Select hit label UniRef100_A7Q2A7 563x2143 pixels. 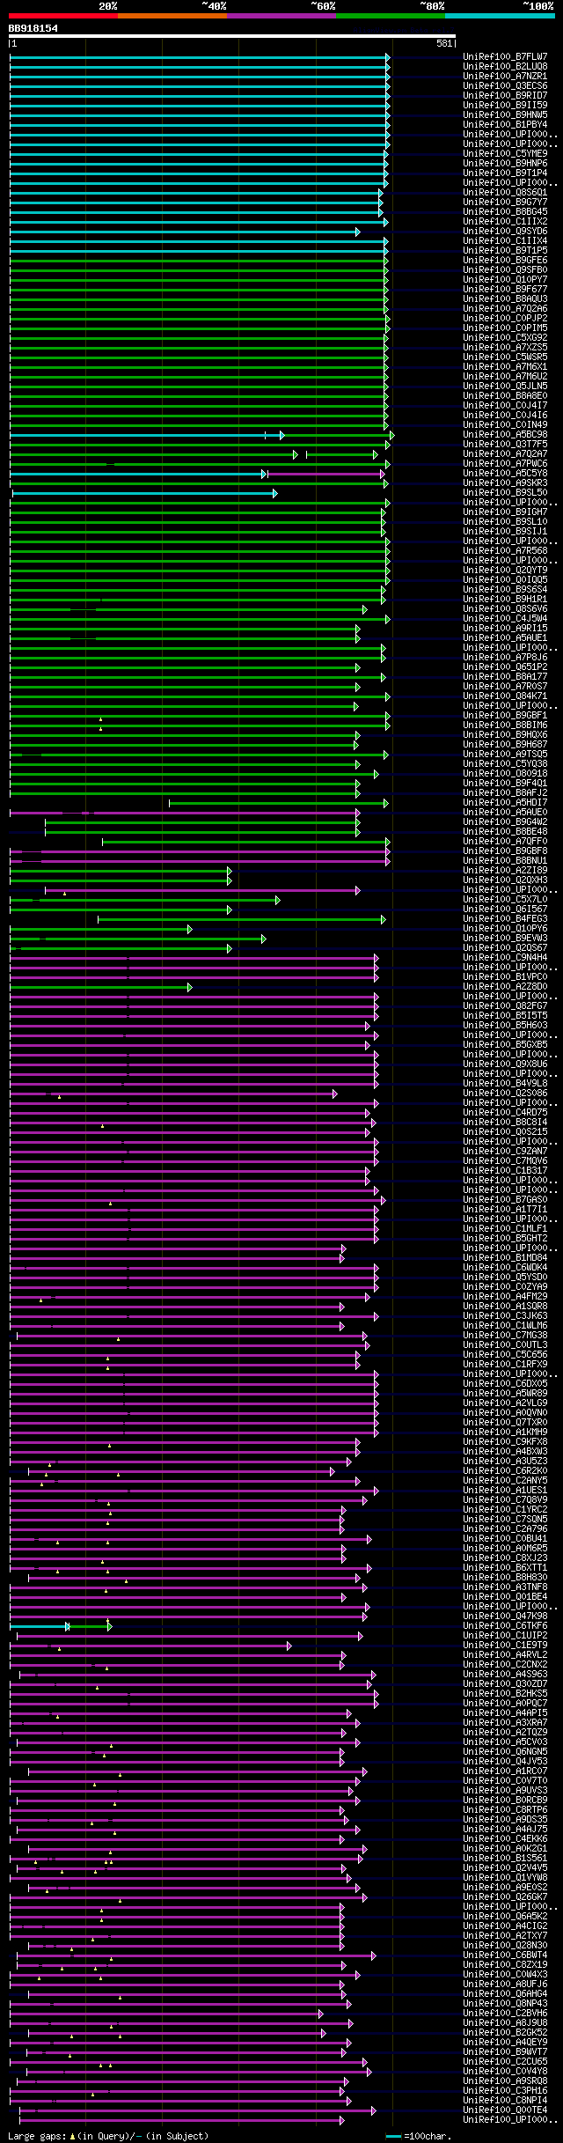pos(505,453)
